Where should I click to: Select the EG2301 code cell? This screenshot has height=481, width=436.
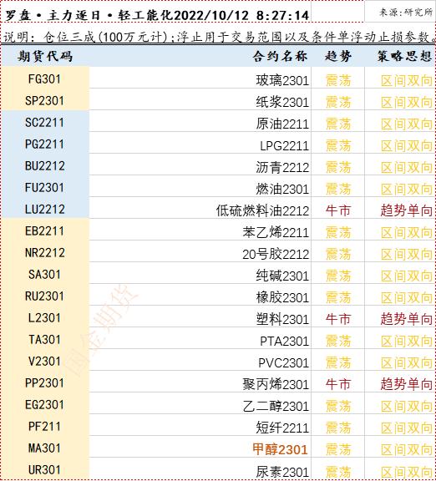tap(45, 403)
